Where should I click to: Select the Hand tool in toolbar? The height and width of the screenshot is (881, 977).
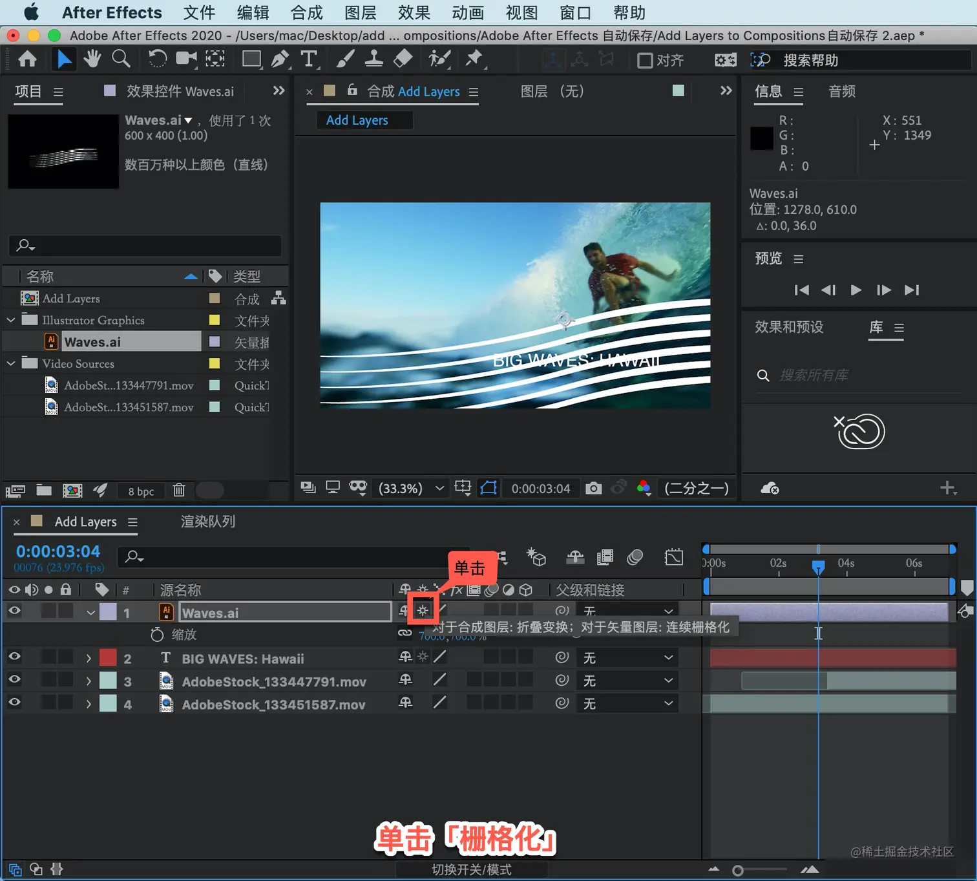(x=92, y=59)
